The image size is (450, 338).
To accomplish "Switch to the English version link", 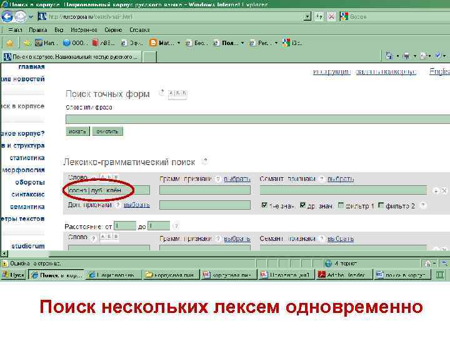I will tap(439, 71).
